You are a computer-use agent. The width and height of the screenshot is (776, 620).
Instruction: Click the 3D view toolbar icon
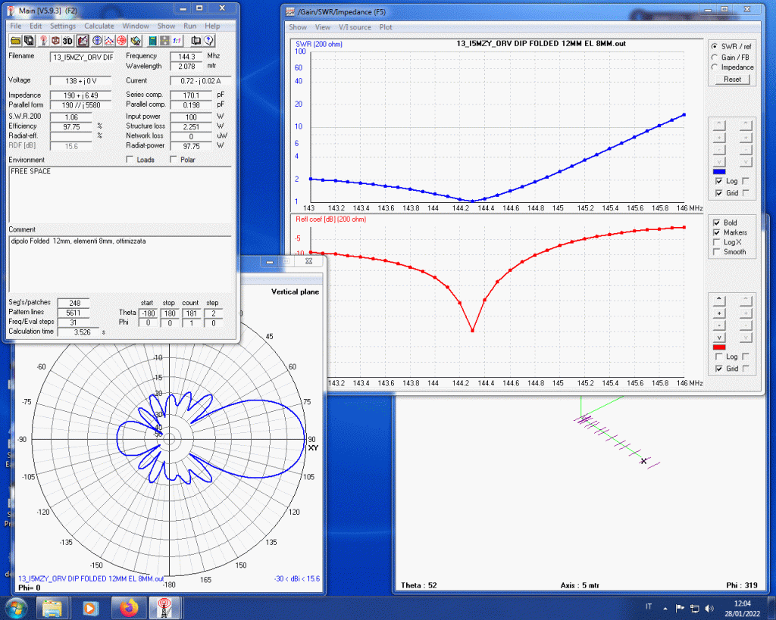coord(68,40)
